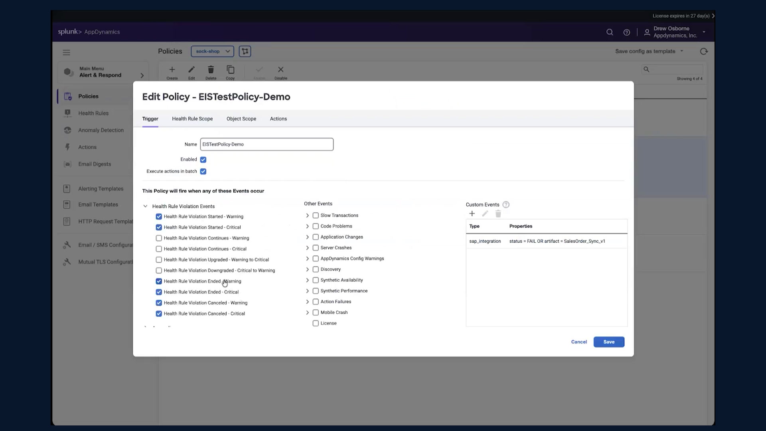Check the Slow Transactions checkbox

[316, 215]
